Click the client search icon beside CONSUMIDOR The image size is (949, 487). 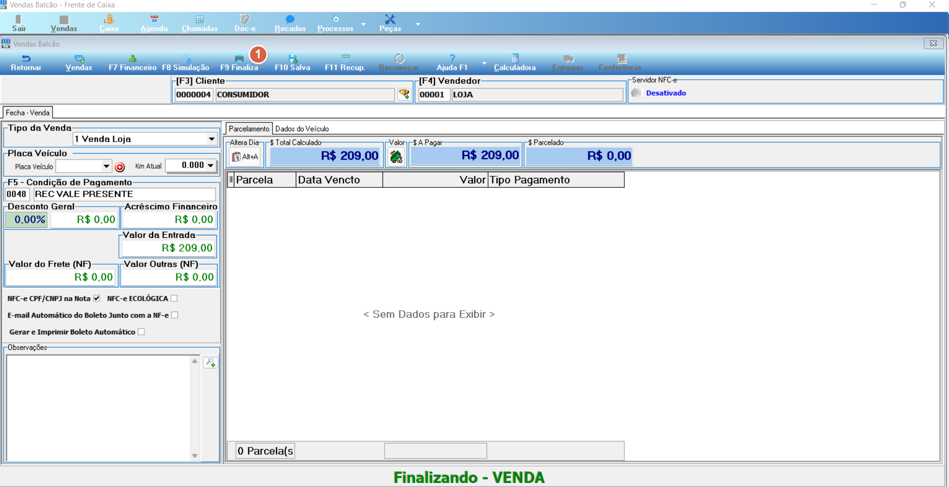point(404,94)
